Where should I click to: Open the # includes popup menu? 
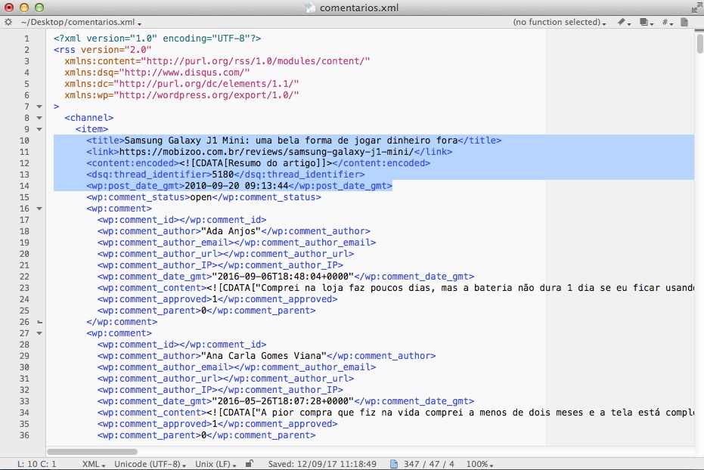point(667,22)
